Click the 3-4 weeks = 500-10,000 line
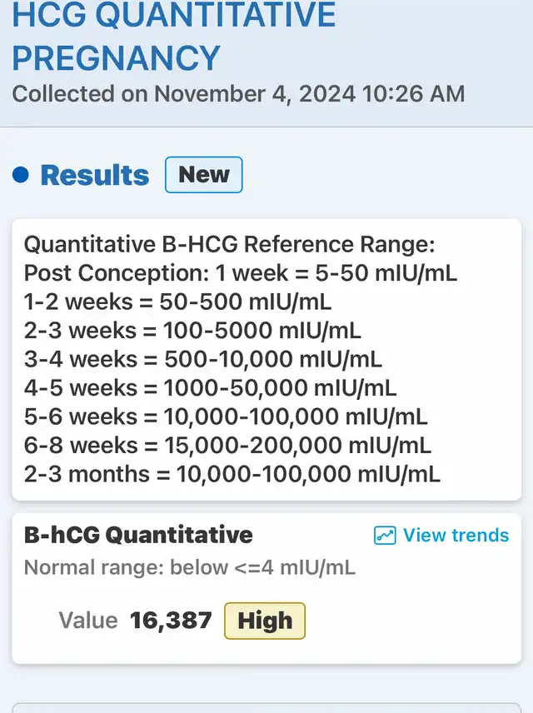The height and width of the screenshot is (713, 533). tap(203, 359)
